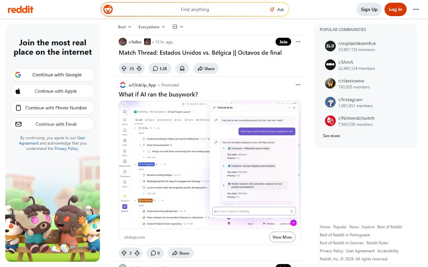Open Best of Reddit in Portuguese
The height and width of the screenshot is (267, 428).
tap(345, 235)
